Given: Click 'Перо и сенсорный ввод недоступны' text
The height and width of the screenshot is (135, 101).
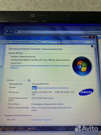Looking at the screenshot, I should (51, 109).
